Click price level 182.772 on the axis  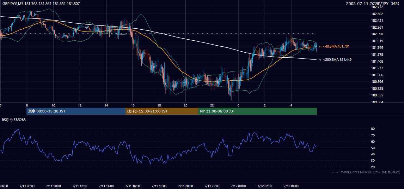377,7
